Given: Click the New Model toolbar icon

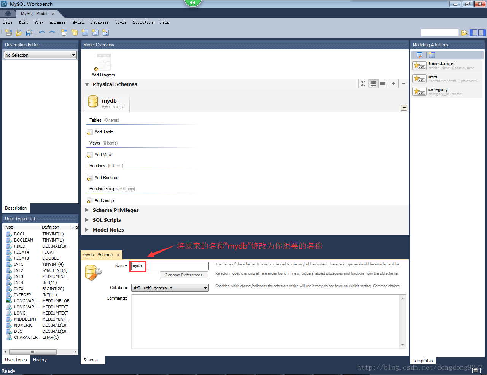Looking at the screenshot, I should [8, 33].
